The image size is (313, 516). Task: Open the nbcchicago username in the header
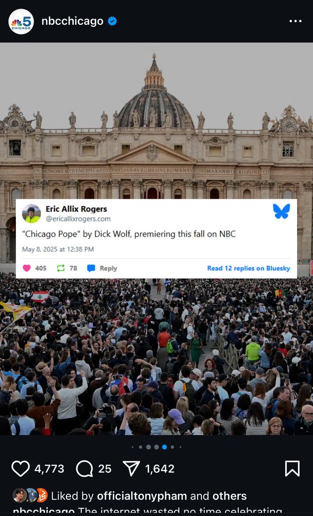tap(72, 21)
